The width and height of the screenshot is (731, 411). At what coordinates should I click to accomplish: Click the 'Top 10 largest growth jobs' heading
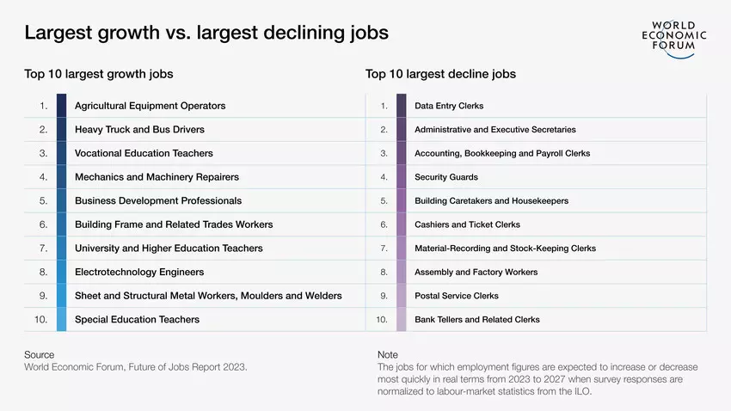[98, 74]
